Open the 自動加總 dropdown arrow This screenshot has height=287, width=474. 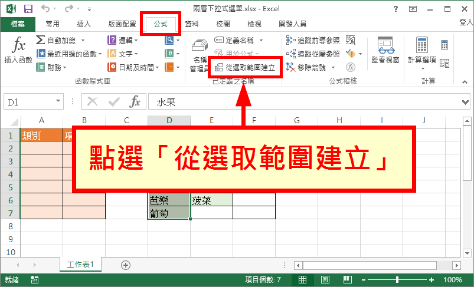83,40
